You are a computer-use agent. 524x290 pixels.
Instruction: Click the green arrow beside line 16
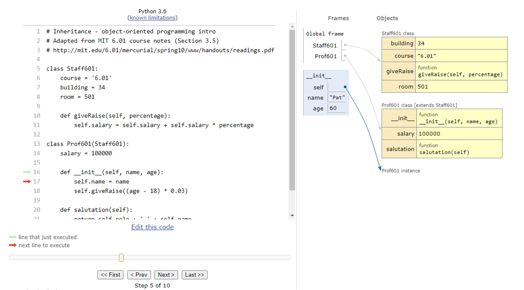coord(28,172)
